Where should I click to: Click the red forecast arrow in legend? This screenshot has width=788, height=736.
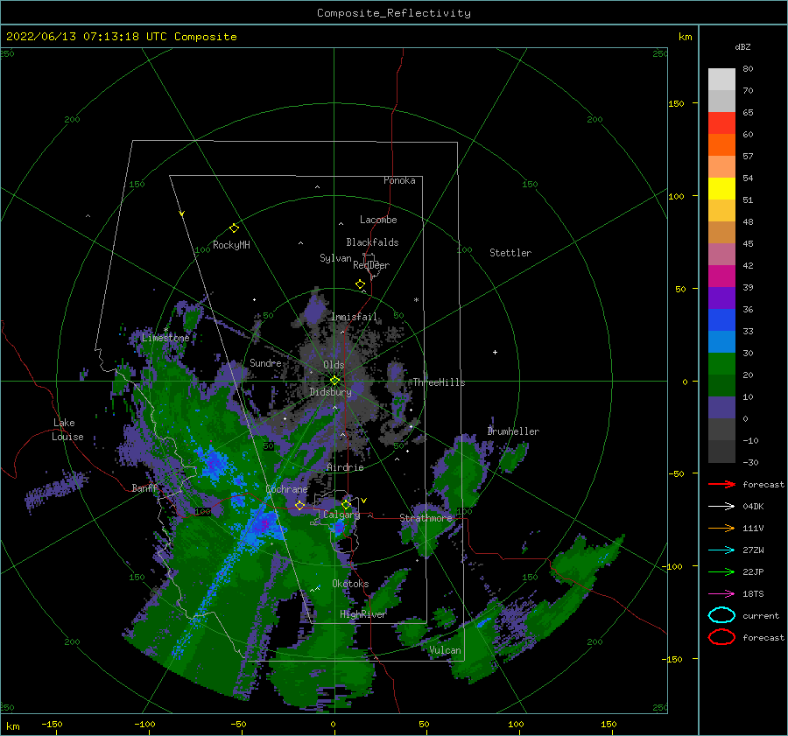[x=721, y=484]
